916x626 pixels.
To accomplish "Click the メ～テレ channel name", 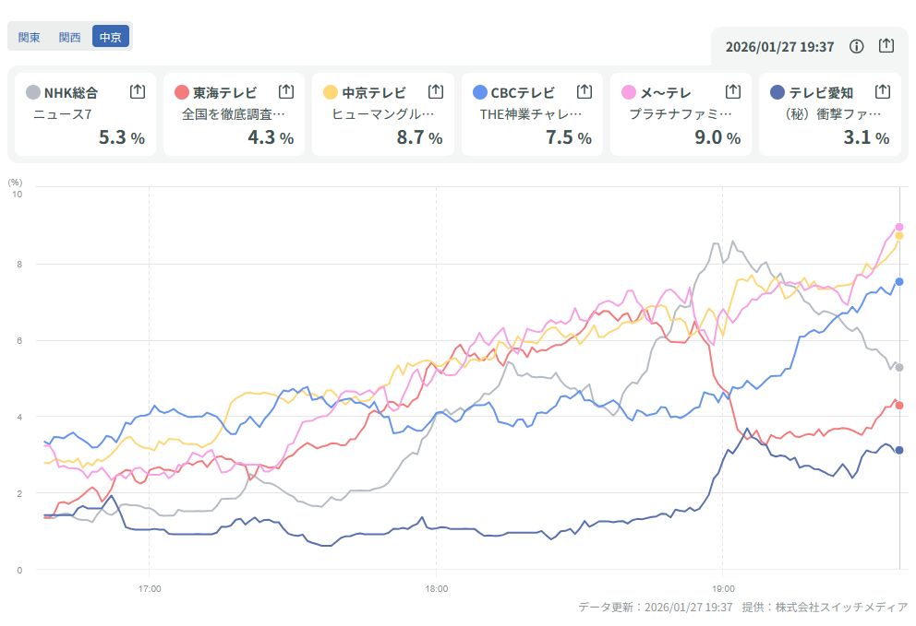I will tap(666, 92).
